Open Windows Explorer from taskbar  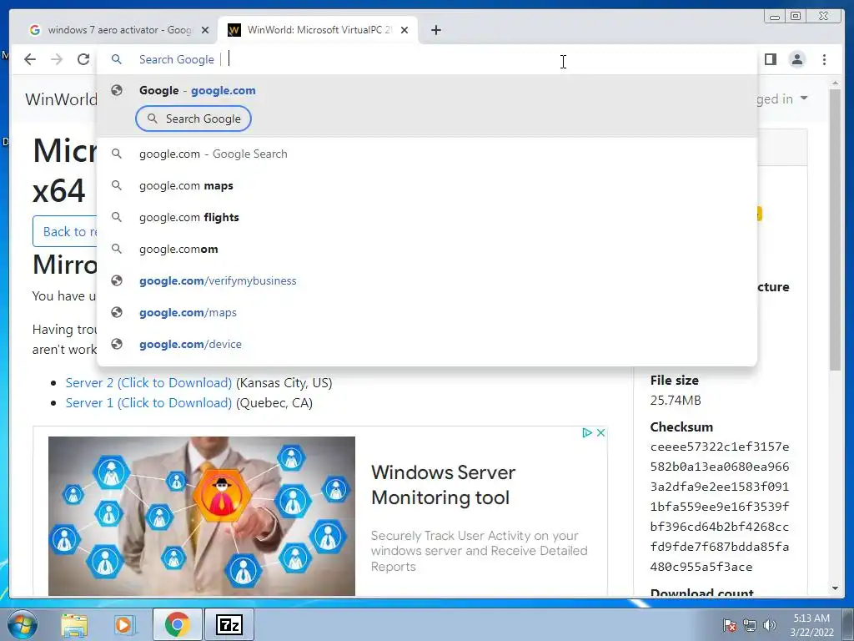pyautogui.click(x=74, y=625)
